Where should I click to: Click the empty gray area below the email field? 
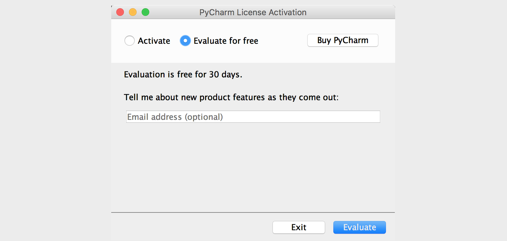(x=253, y=165)
